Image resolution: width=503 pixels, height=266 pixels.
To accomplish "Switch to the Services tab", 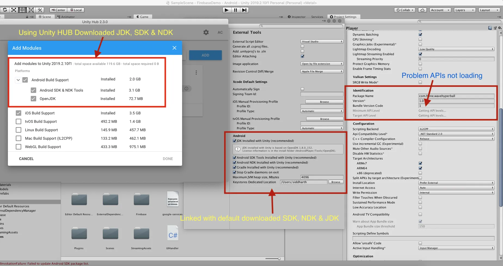I will tap(317, 17).
